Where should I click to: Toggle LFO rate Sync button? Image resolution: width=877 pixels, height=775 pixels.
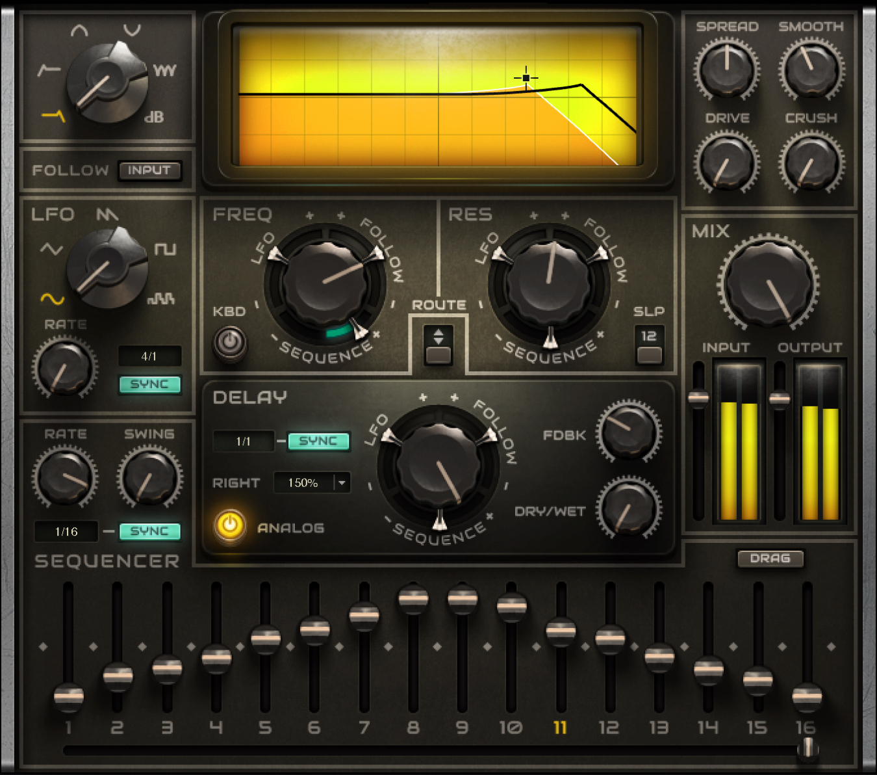tap(149, 384)
